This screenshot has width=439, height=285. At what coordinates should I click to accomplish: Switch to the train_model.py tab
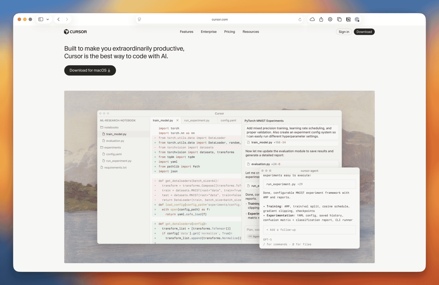[x=163, y=120]
